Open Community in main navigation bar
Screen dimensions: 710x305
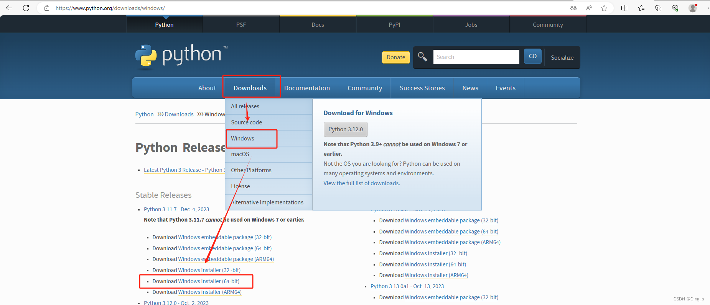(365, 88)
